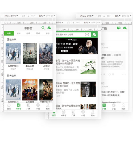Switch to the 音乐 tab
The image size is (133, 153).
pos(48,33)
